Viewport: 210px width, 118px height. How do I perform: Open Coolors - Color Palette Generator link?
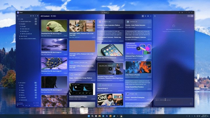tap(138, 24)
